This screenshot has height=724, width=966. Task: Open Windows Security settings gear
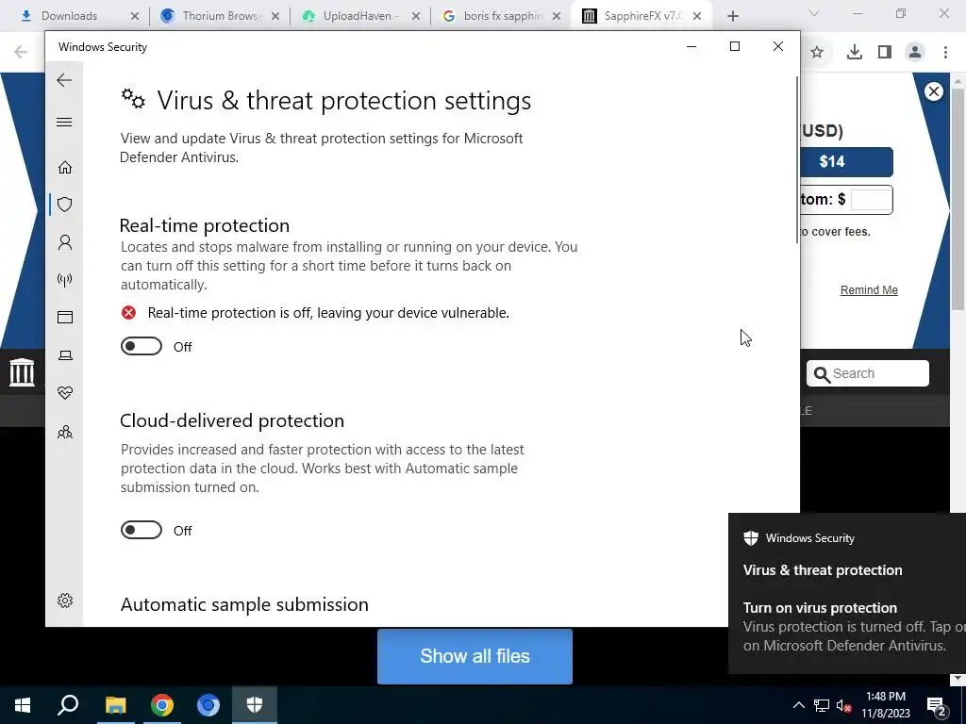65,601
